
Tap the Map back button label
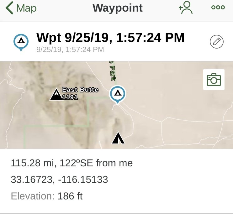[26, 8]
